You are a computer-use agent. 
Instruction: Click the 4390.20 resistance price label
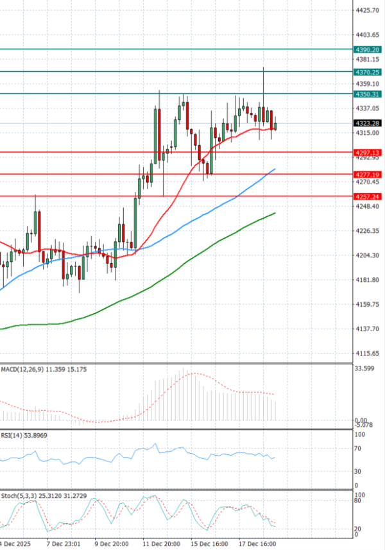tap(367, 49)
